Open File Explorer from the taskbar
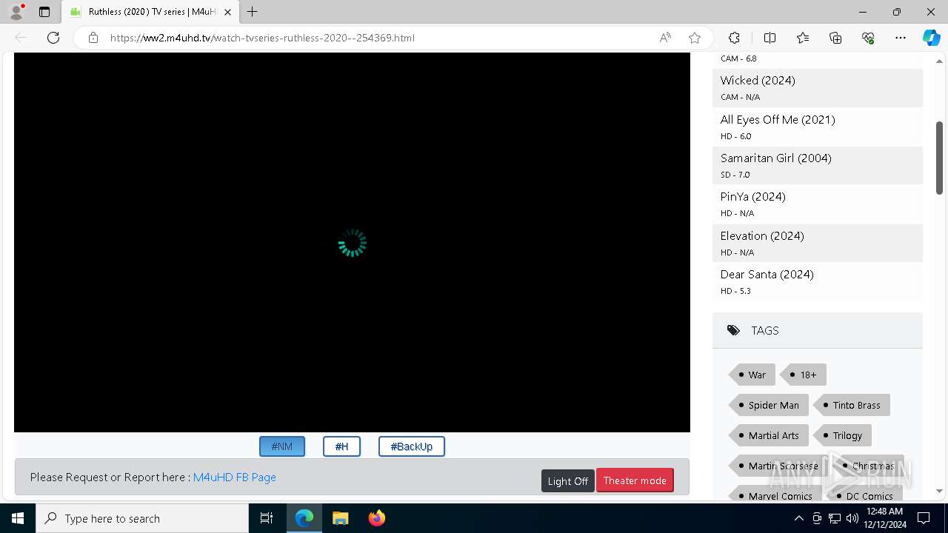The width and height of the screenshot is (948, 533). (341, 518)
